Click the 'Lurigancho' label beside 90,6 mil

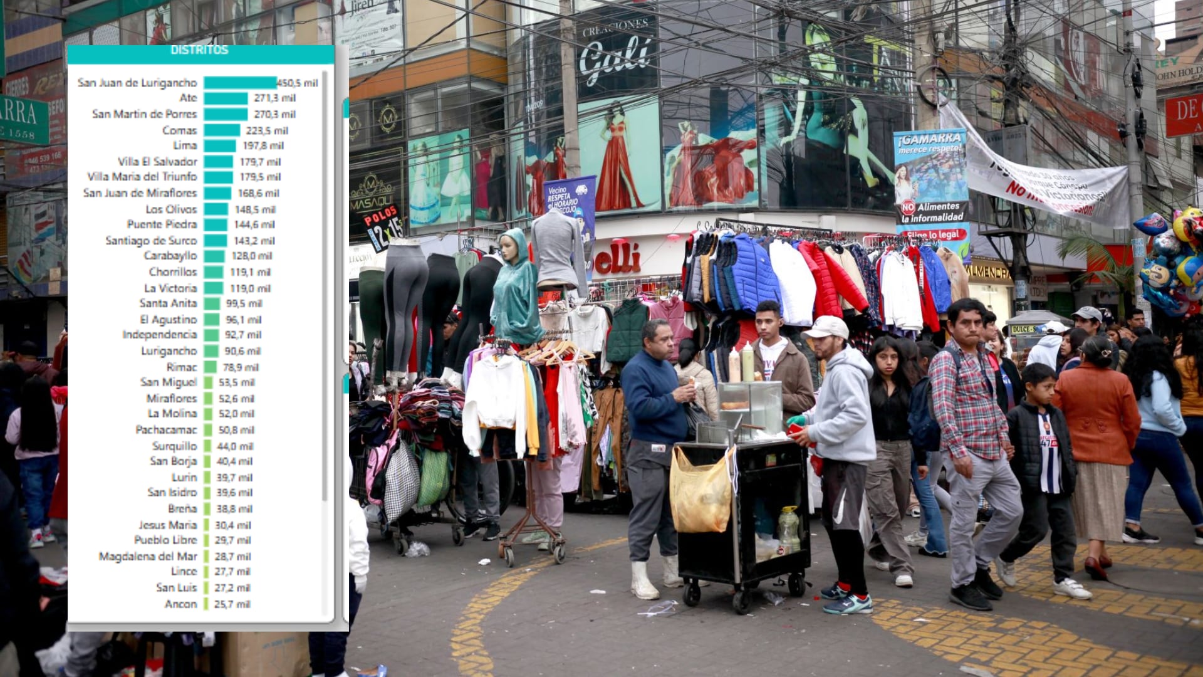(169, 351)
